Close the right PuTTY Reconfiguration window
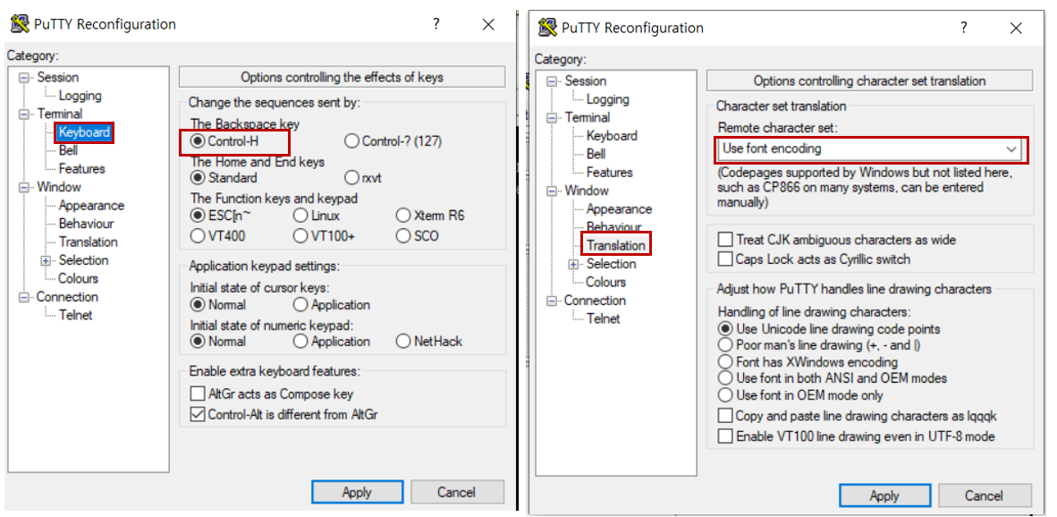 pyautogui.click(x=1016, y=28)
